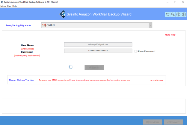Open the More Help link
187x125 pixels.
[x=170, y=35]
